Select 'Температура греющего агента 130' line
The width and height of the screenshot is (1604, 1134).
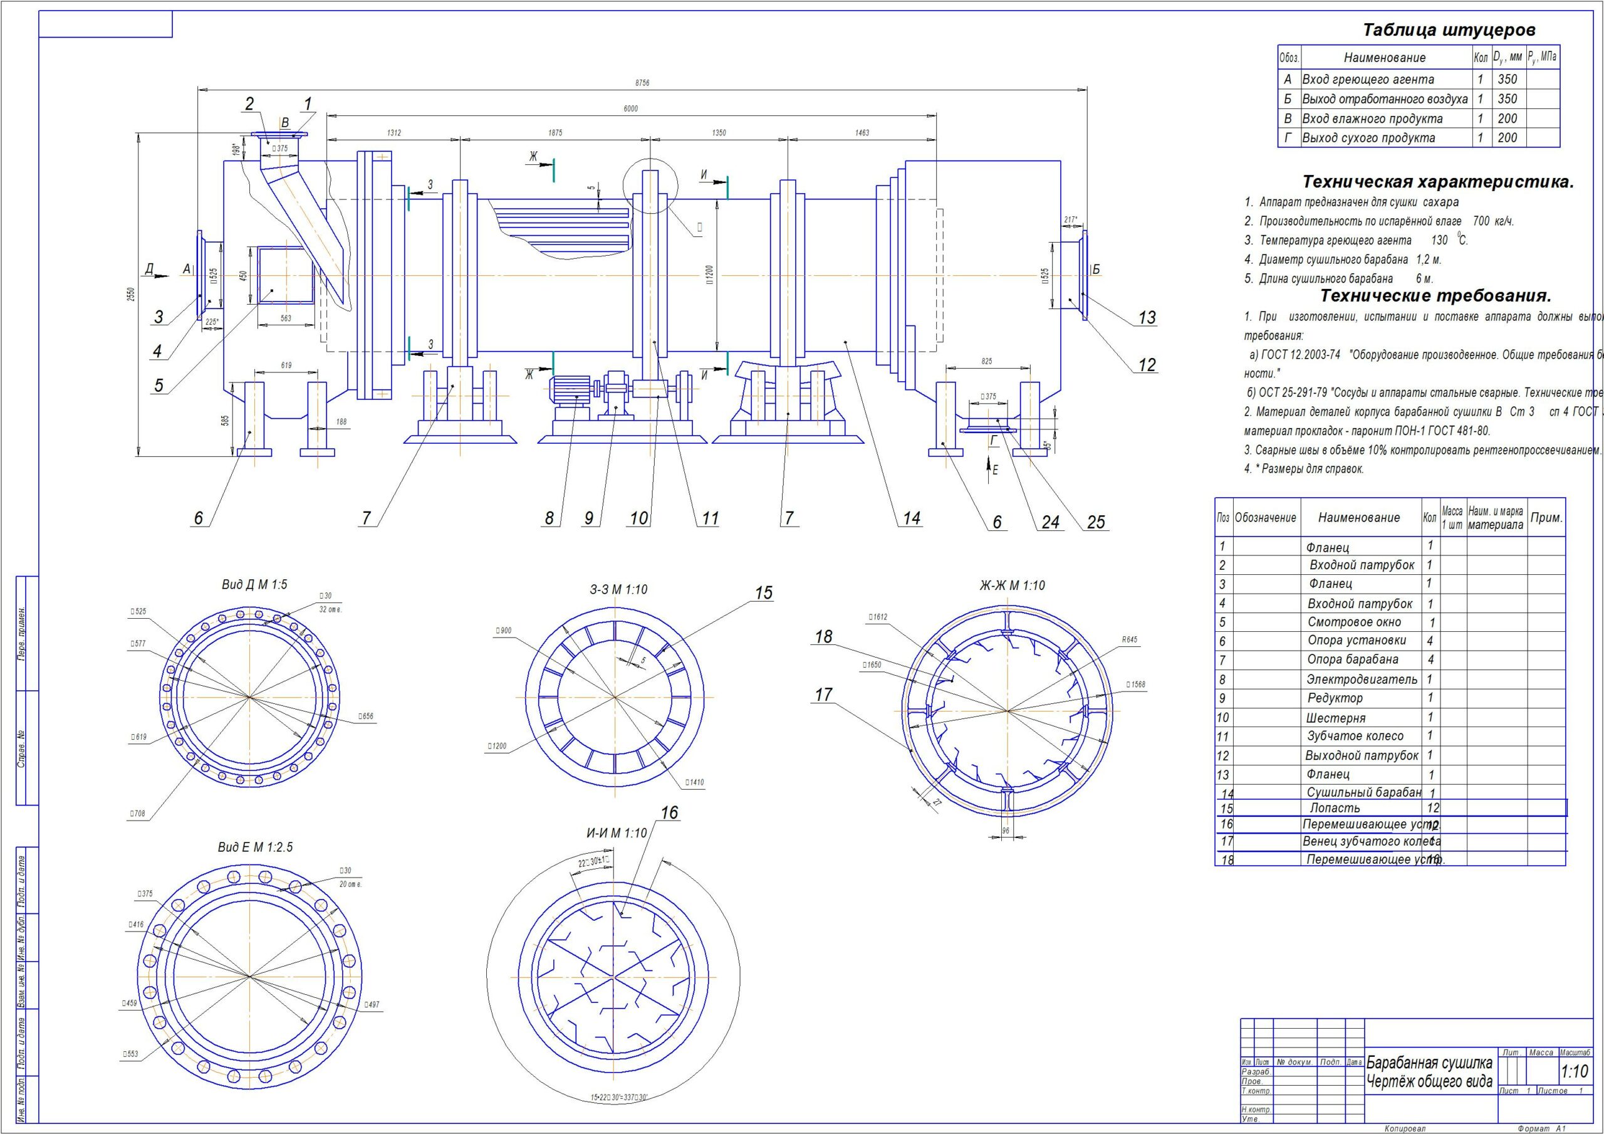pos(1356,240)
